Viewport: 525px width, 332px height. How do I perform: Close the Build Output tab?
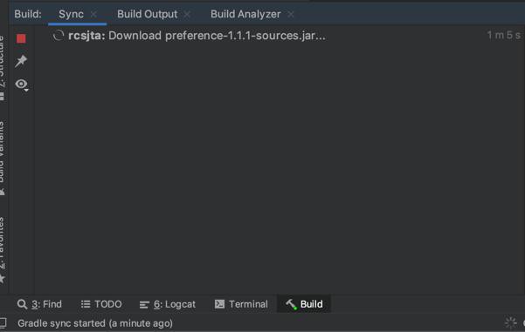pyautogui.click(x=187, y=14)
